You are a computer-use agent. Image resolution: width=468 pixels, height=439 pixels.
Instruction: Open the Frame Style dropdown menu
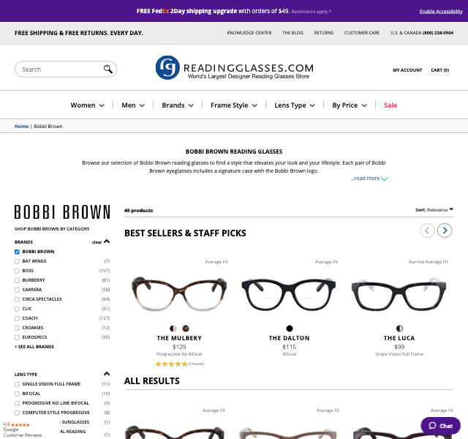click(x=234, y=105)
